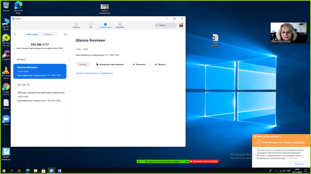Click the taskbar search magnifier icon

(12, 171)
